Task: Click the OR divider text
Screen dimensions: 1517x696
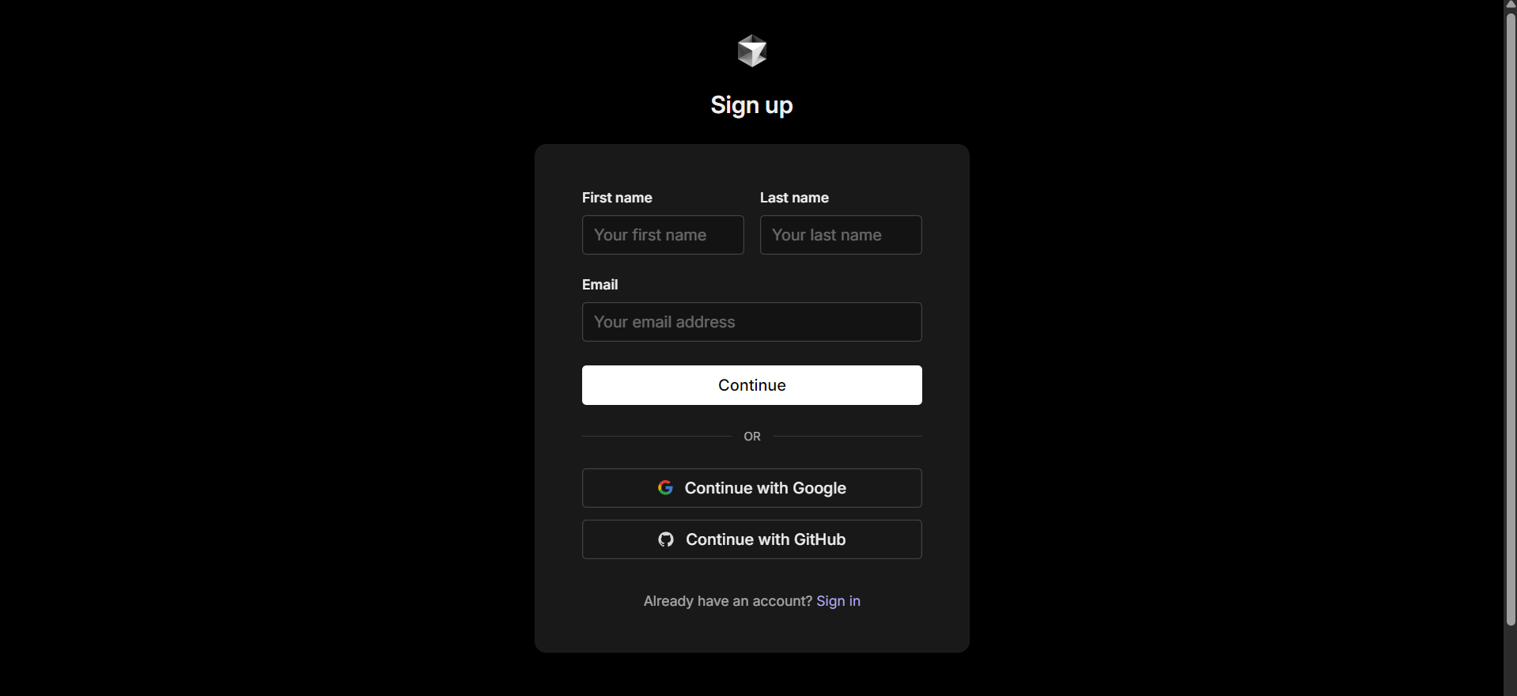Action: [x=752, y=437]
